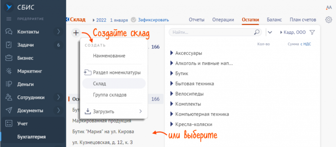Choose Склад in the create menu
Viewport: 336px width, 147px height.
pos(114,83)
